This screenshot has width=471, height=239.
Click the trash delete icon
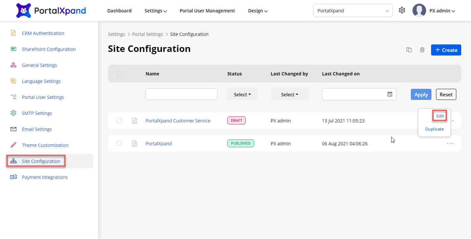pos(422,50)
